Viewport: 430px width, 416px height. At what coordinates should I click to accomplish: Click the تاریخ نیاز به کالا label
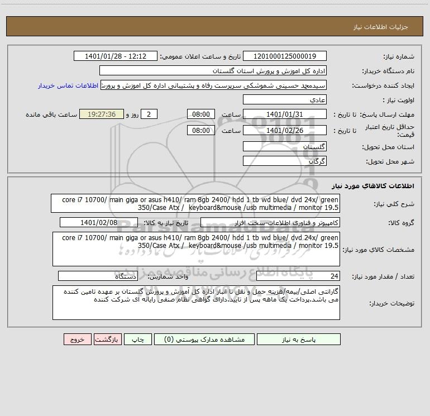click(x=166, y=223)
